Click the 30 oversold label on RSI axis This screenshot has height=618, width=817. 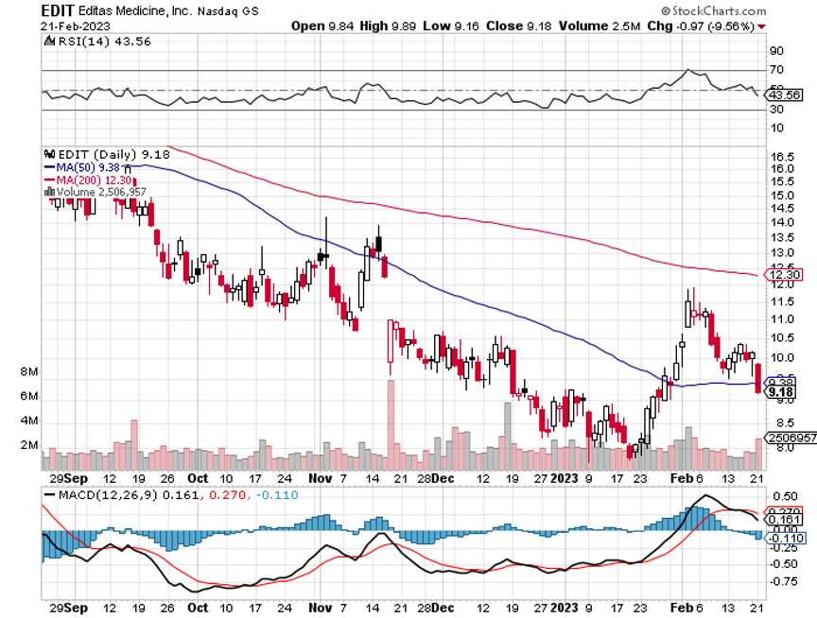coord(777,109)
